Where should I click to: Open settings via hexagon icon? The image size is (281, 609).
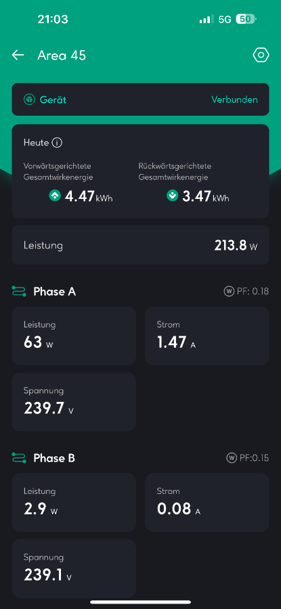(261, 55)
